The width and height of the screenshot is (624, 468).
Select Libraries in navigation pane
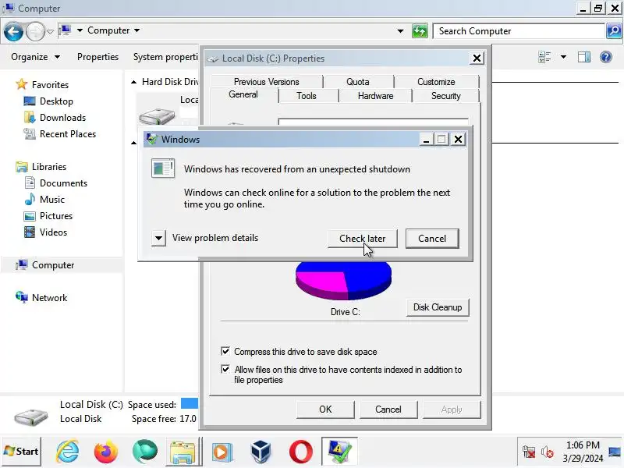(41, 166)
